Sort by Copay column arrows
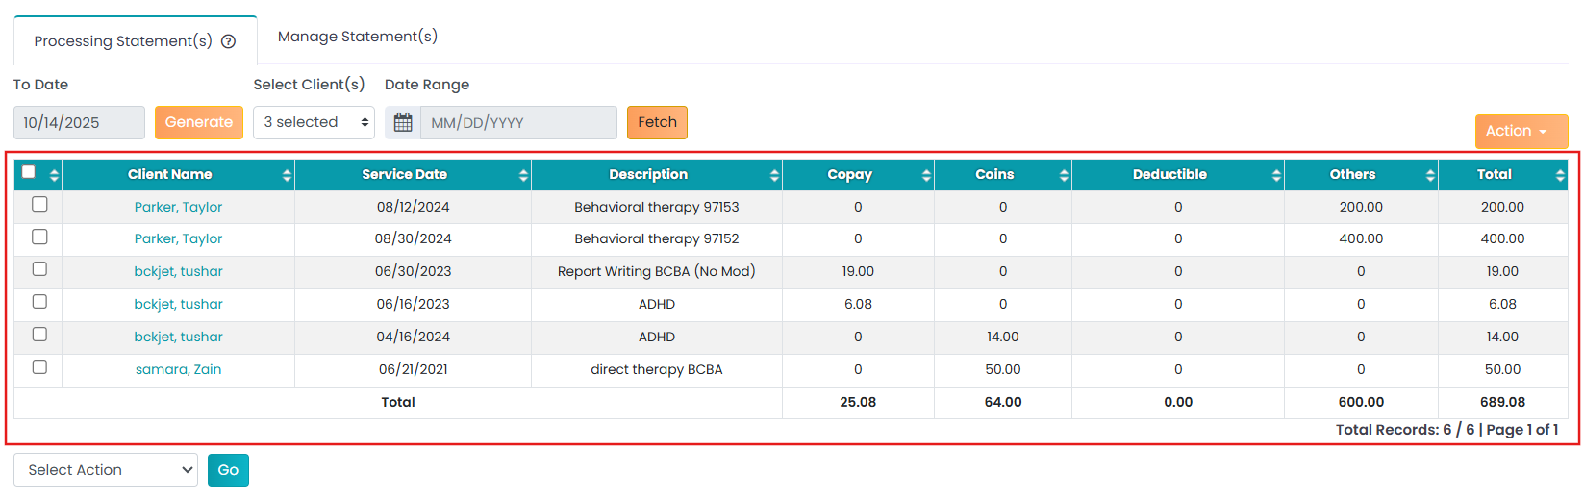 [x=926, y=175]
